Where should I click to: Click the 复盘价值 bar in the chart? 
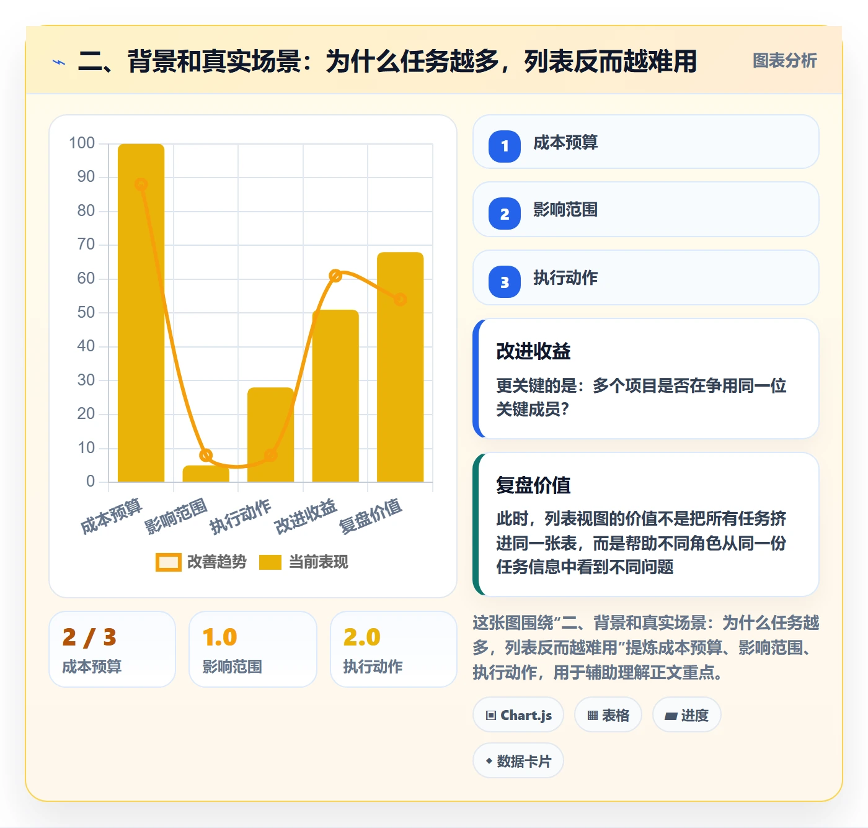point(401,367)
